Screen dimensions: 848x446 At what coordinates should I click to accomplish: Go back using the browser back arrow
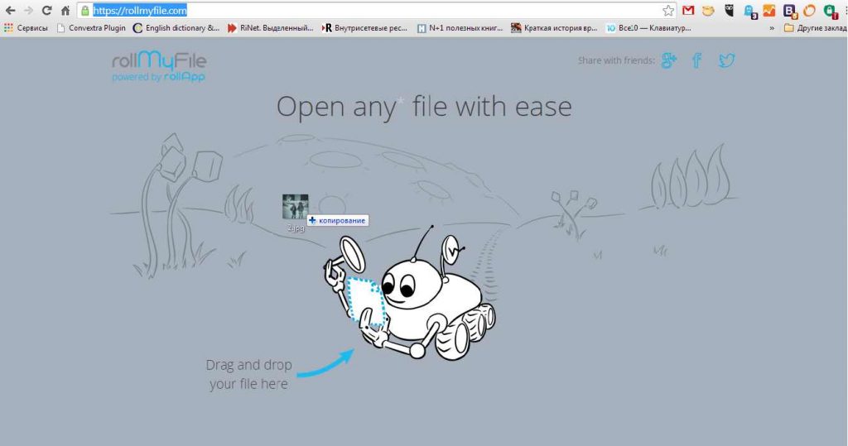tap(10, 10)
